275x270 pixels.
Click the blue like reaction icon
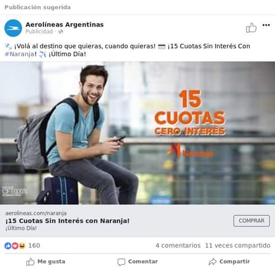(8, 246)
